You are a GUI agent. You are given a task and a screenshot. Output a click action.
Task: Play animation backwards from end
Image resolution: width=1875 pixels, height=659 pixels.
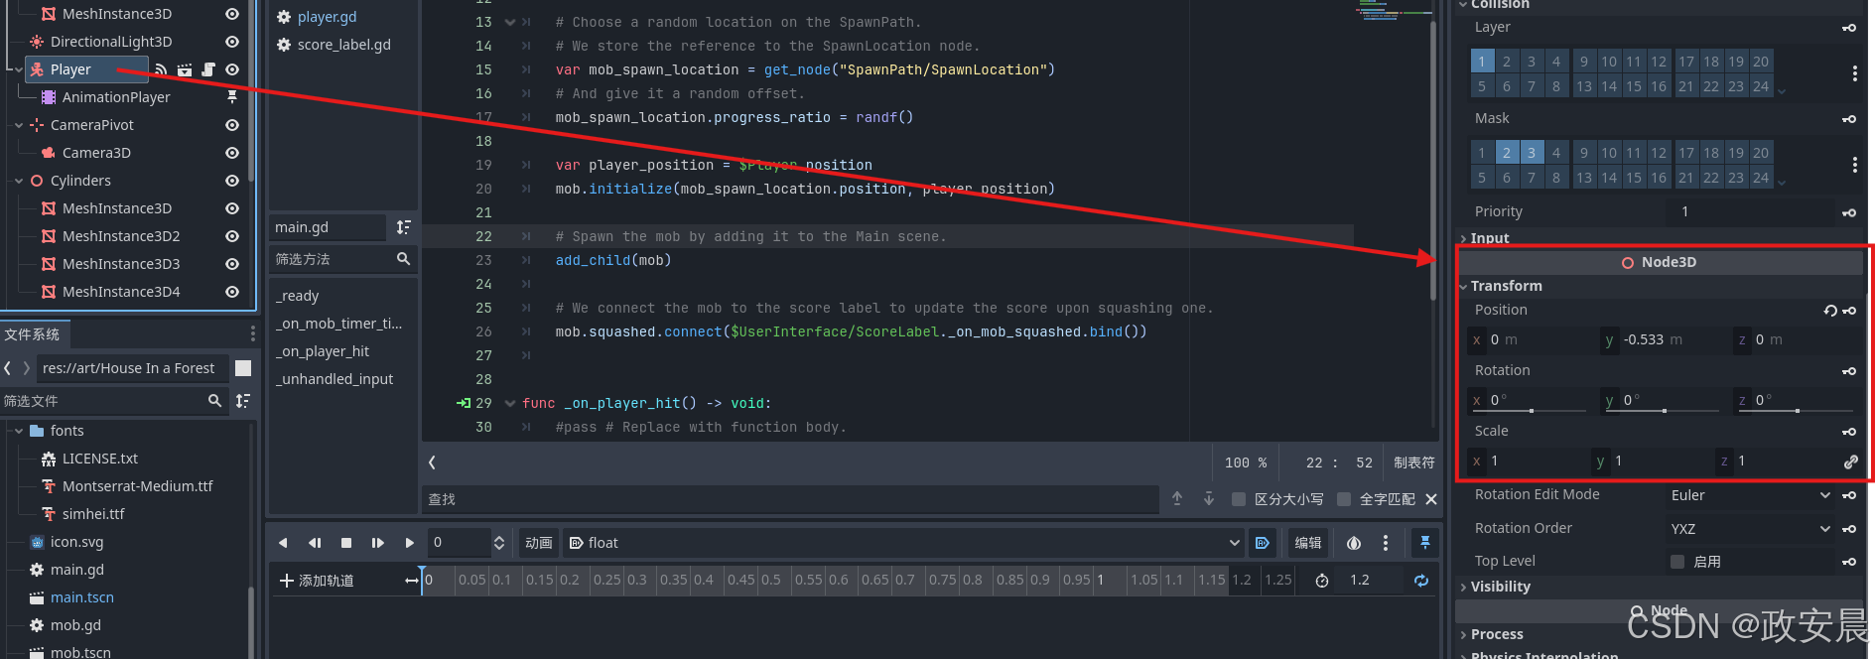pyautogui.click(x=315, y=543)
